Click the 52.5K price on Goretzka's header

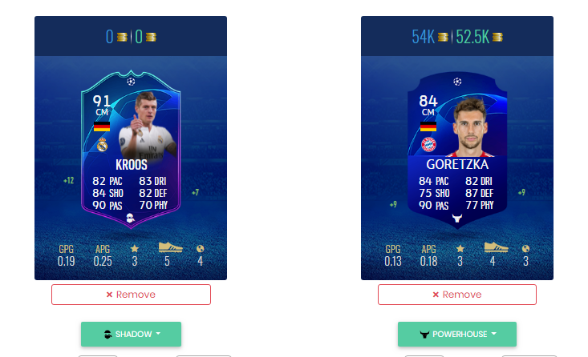click(x=472, y=37)
